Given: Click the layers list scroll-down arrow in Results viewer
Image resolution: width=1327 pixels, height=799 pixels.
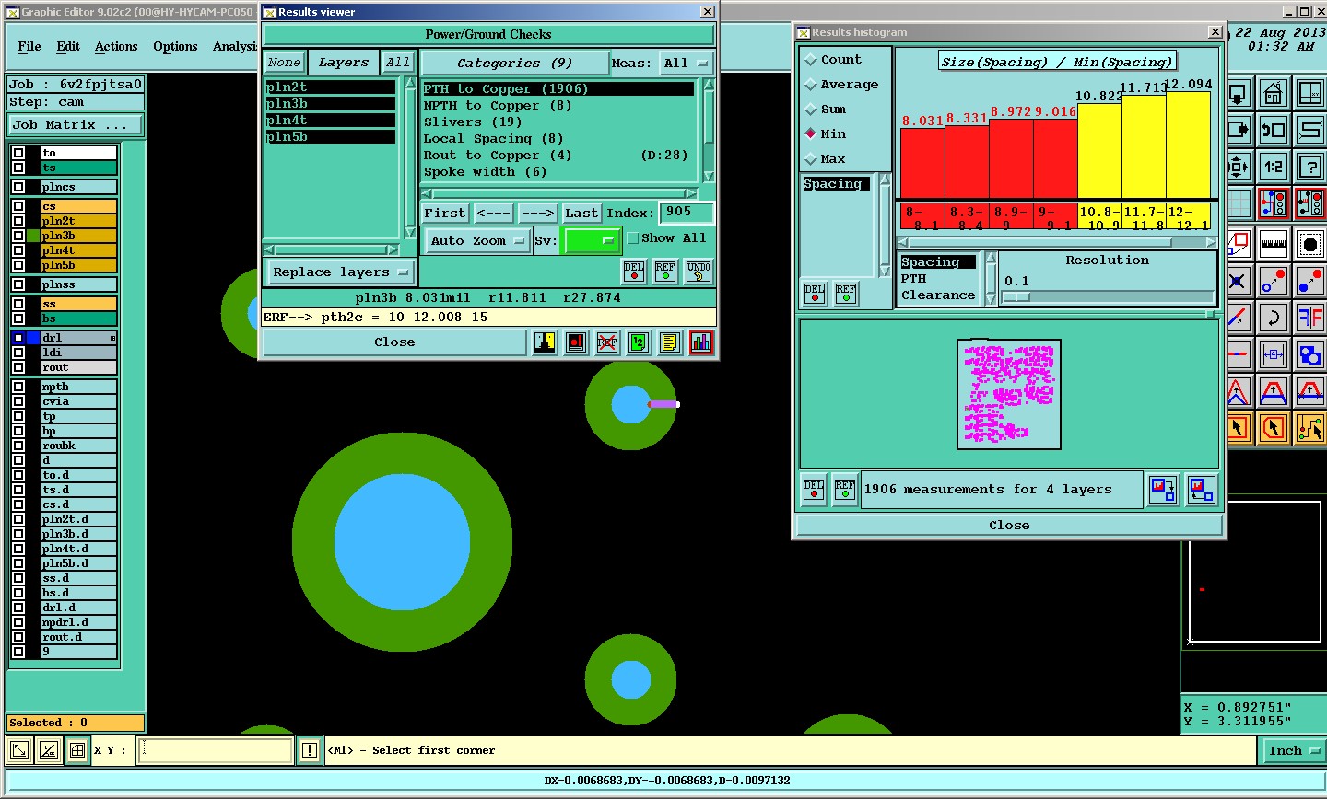Looking at the screenshot, I should click(411, 233).
